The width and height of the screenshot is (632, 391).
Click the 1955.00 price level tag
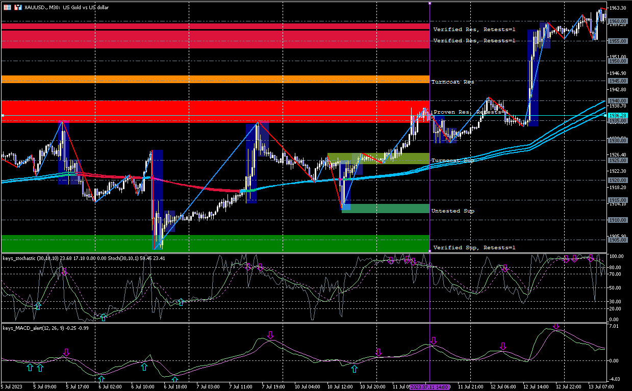(x=617, y=41)
